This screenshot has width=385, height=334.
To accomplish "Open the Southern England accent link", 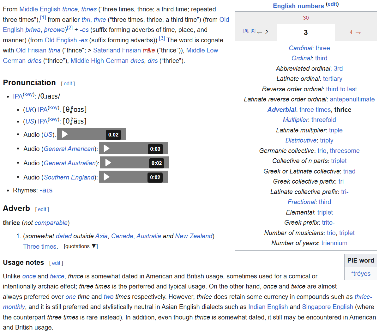I will (x=69, y=177).
